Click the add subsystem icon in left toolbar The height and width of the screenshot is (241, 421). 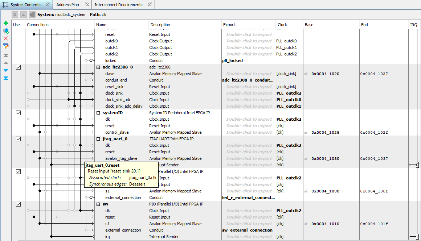point(6,31)
